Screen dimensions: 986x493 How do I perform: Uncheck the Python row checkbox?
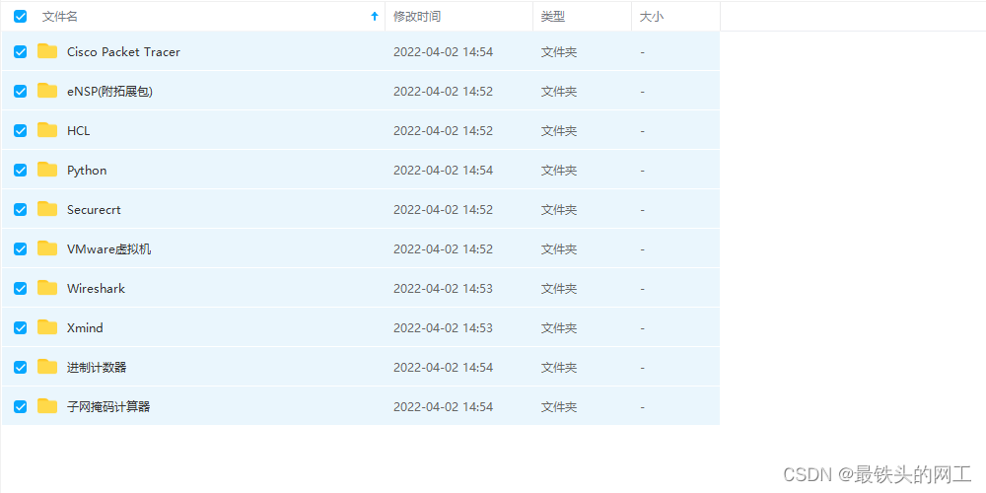point(20,170)
